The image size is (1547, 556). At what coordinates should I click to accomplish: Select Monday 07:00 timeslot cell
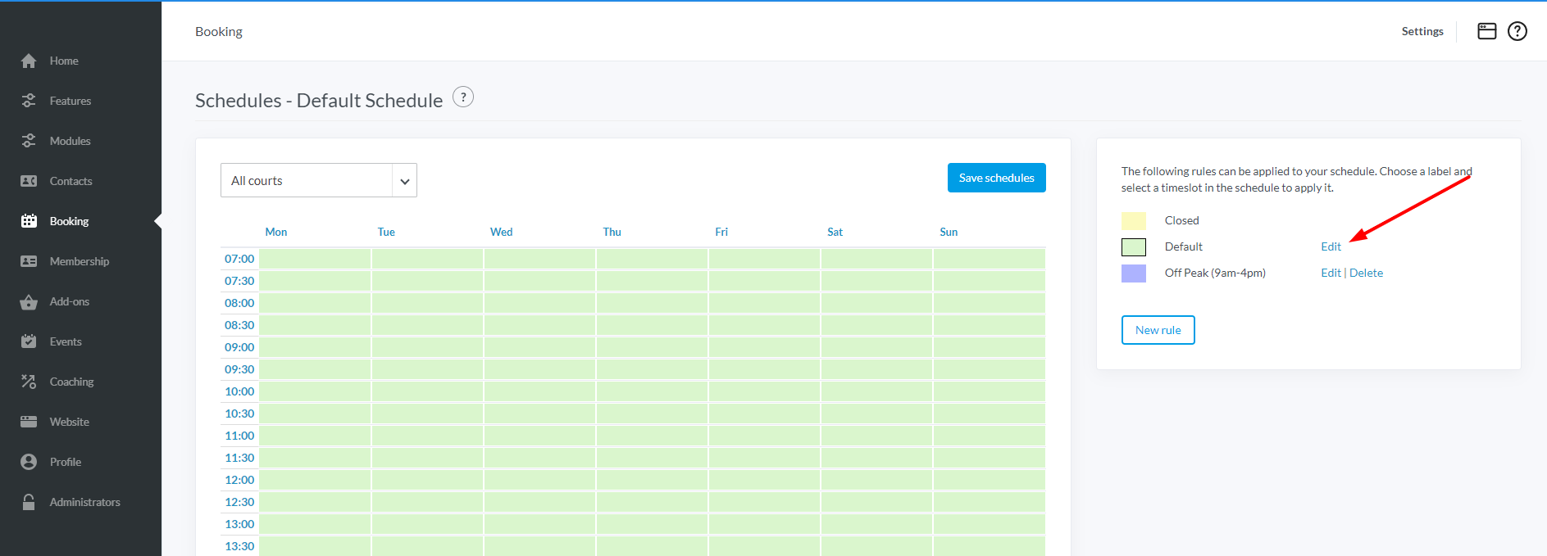tap(315, 259)
